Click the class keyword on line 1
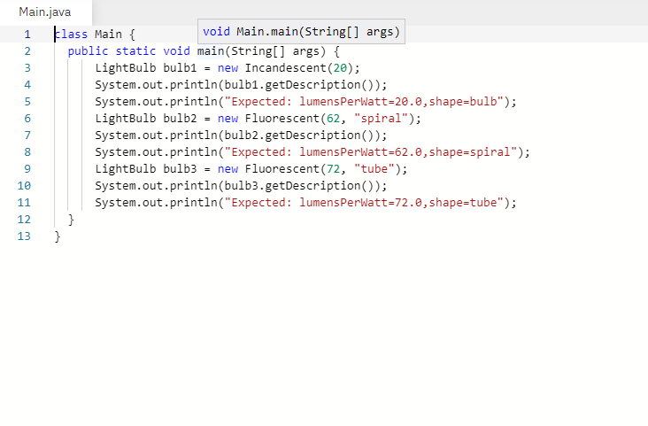 [x=71, y=35]
